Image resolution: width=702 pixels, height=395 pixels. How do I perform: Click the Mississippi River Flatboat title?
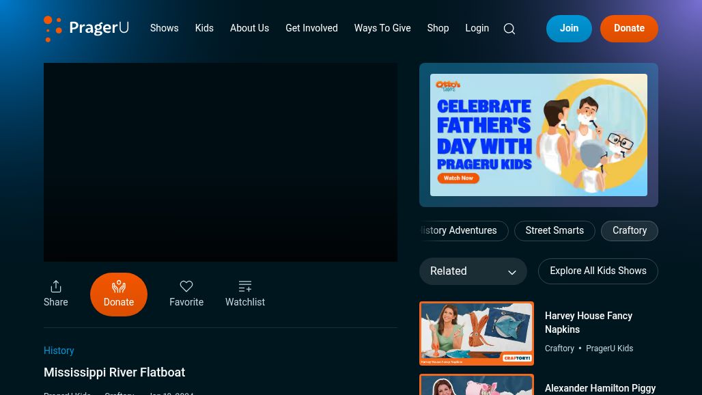click(x=114, y=372)
